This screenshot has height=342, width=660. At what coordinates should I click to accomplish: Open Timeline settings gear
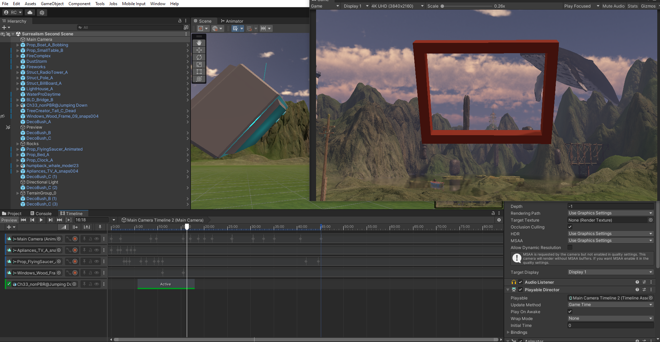499,220
